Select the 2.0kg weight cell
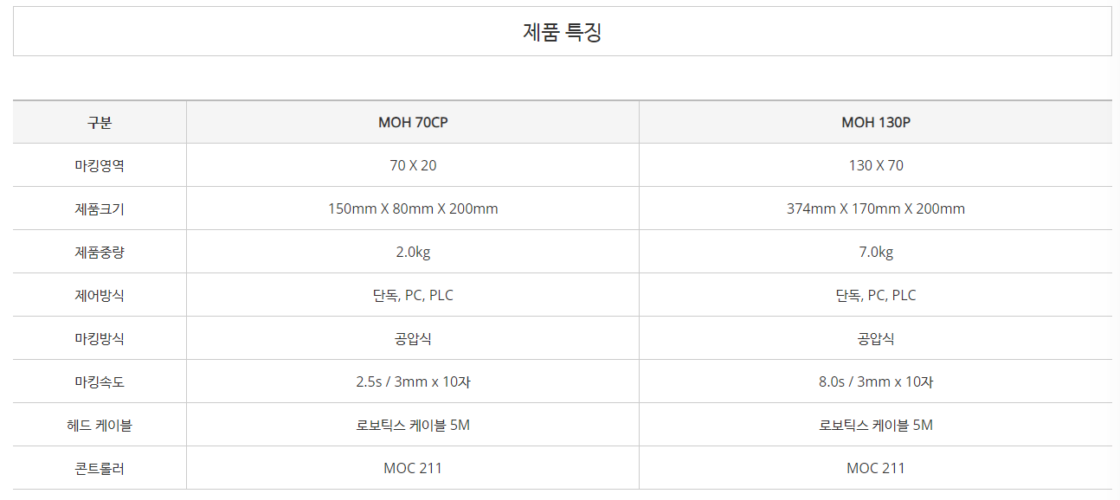 tap(413, 253)
